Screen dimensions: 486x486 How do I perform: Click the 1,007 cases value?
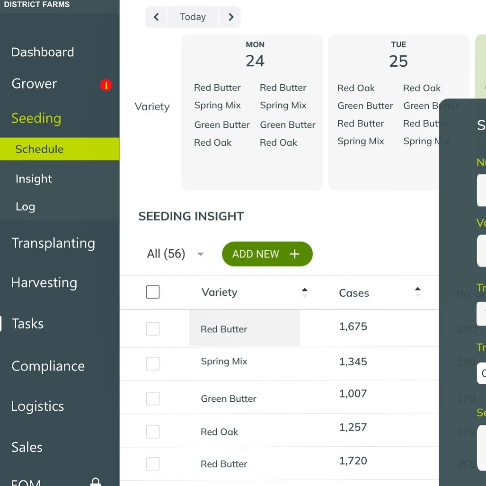(353, 394)
